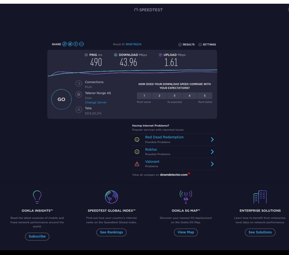The height and width of the screenshot is (255, 289).
Task: Click the download arrow icon
Action: (116, 55)
